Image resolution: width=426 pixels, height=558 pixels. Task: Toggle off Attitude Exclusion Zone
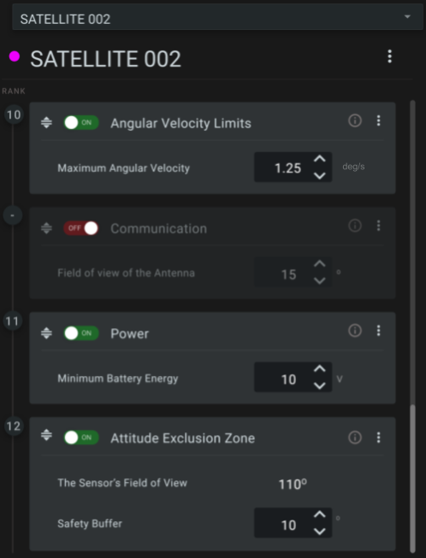[81, 438]
